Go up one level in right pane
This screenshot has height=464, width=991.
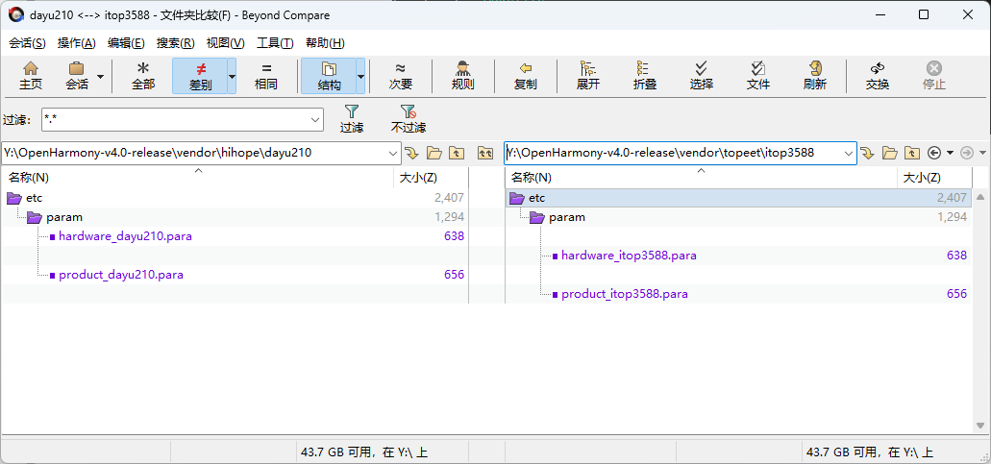911,153
